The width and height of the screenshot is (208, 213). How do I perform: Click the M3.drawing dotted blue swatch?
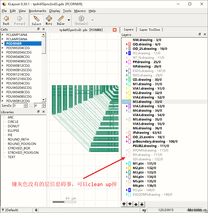(x=127, y=102)
